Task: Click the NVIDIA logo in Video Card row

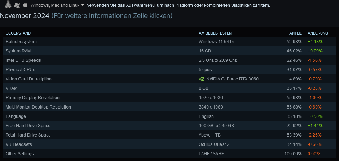Action: [x=202, y=79]
